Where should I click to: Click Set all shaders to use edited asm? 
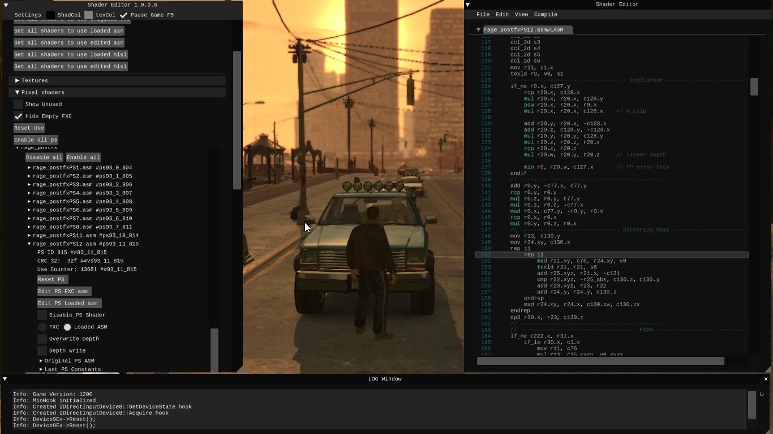(x=69, y=42)
